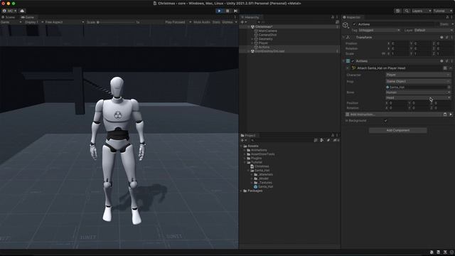Select the Christmas scene in Hierarchy
Screen dimensions: 455x256
point(264,27)
